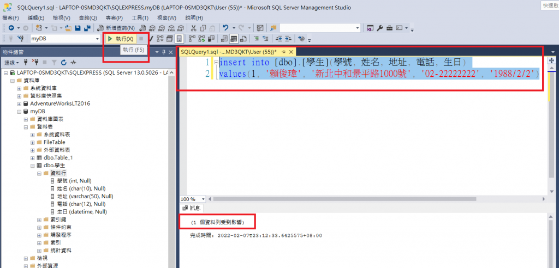Expand the AdventureWorksLT2016 node
The height and width of the screenshot is (268, 559).
19,103
